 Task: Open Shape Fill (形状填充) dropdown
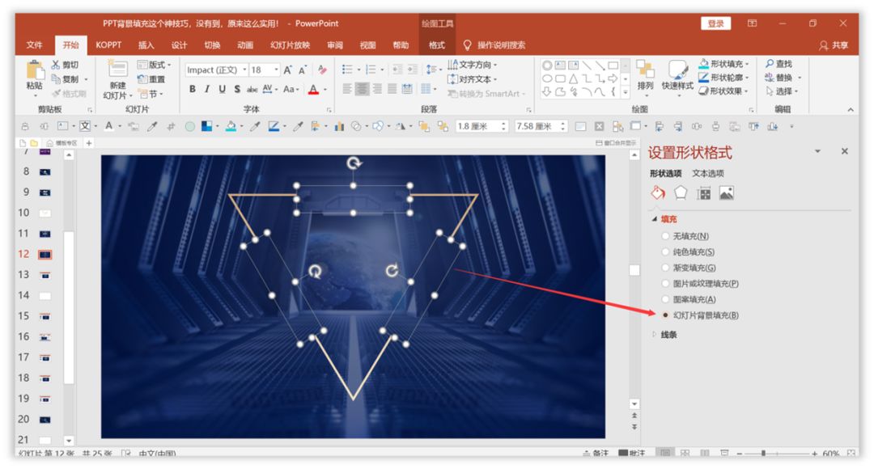723,64
